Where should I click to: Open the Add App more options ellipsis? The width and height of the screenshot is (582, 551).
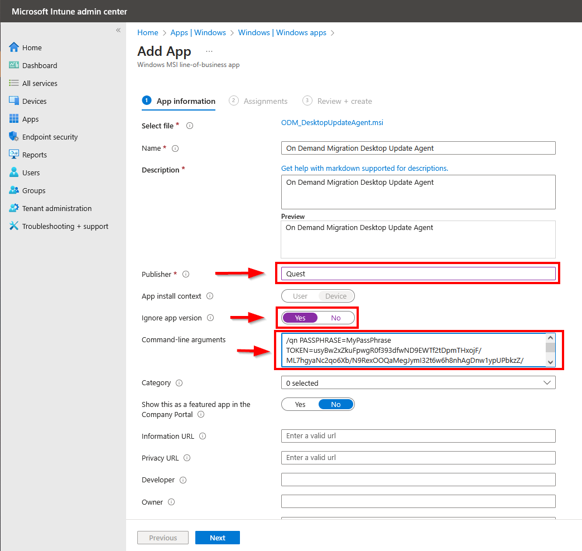[209, 50]
